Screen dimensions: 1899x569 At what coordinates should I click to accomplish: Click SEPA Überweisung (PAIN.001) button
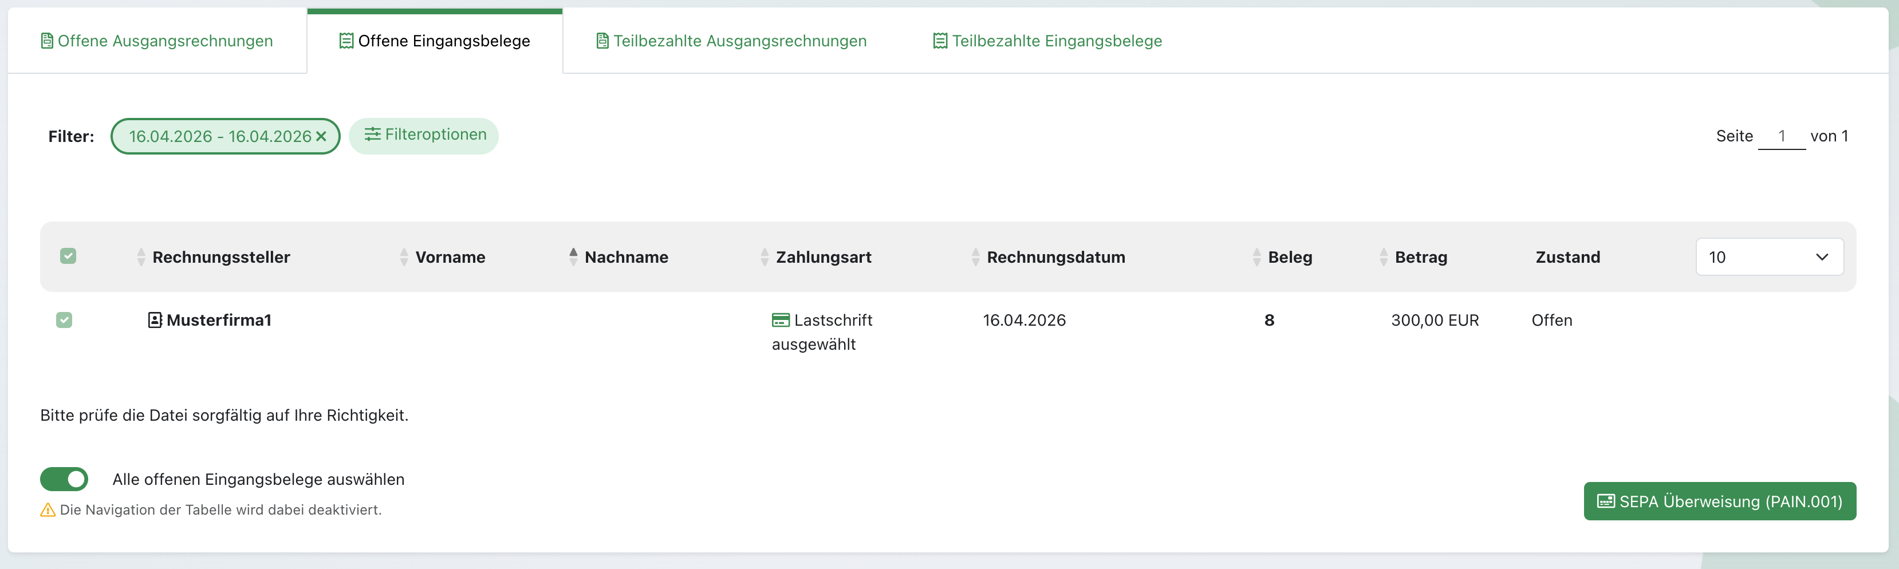pyautogui.click(x=1719, y=501)
